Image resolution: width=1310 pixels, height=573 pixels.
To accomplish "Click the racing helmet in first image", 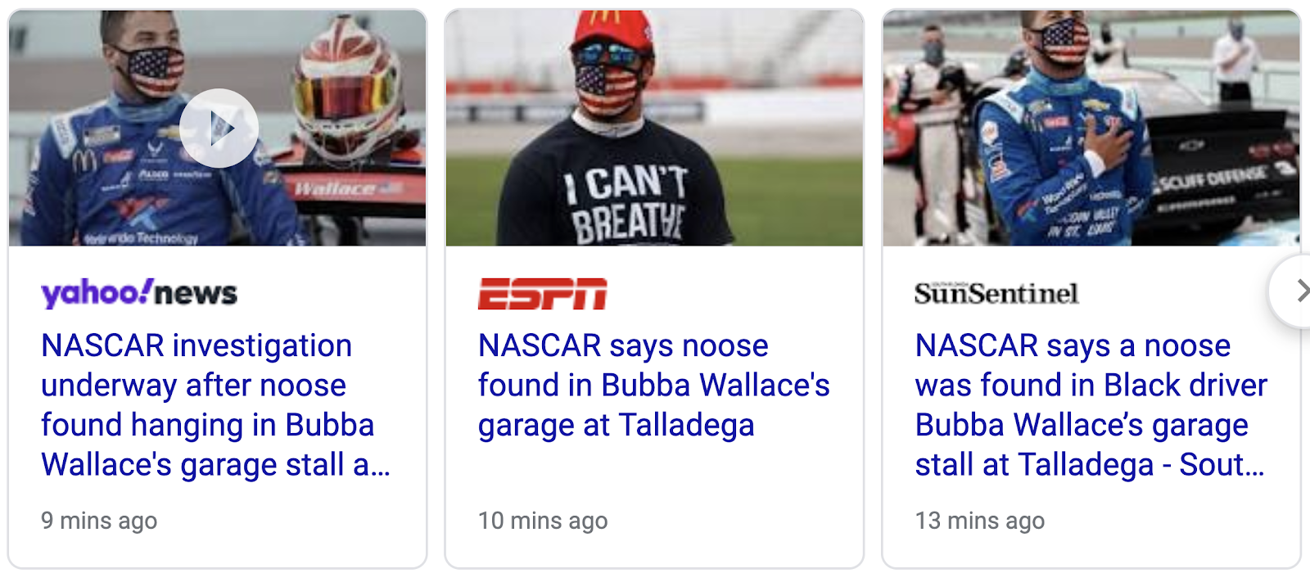I will (348, 90).
